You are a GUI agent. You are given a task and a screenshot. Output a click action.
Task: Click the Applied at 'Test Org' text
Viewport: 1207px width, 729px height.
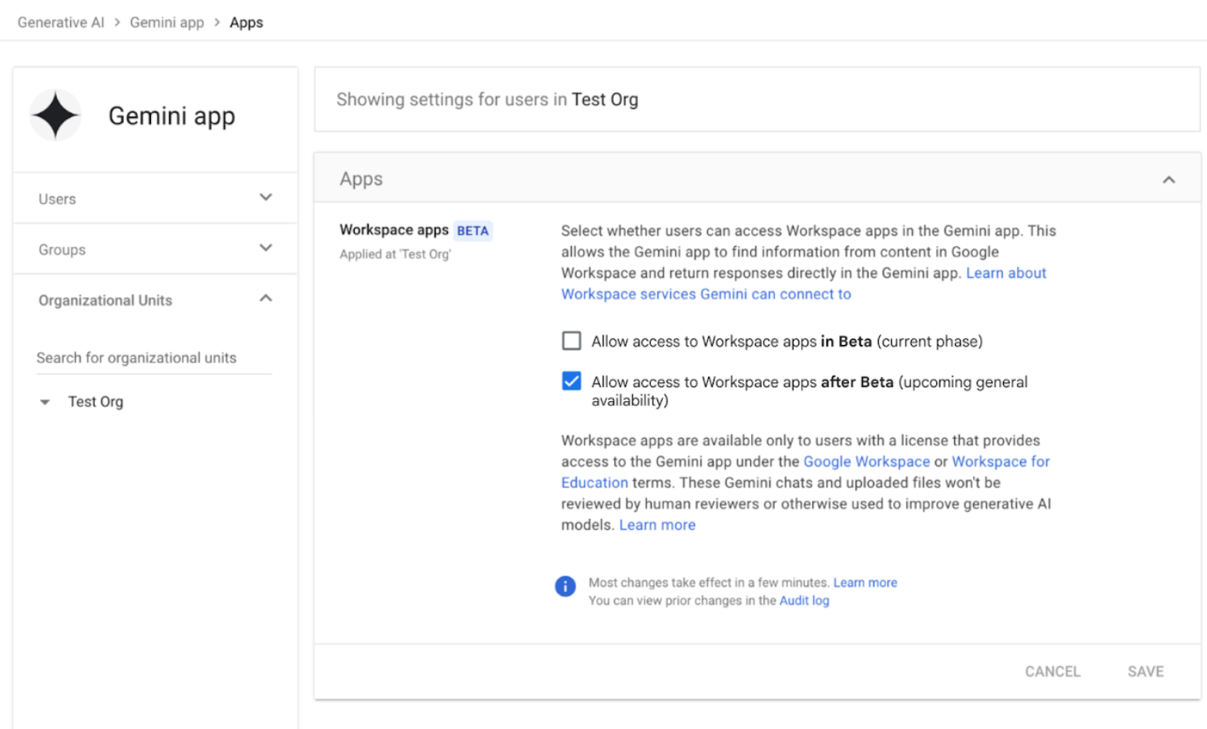click(x=396, y=254)
